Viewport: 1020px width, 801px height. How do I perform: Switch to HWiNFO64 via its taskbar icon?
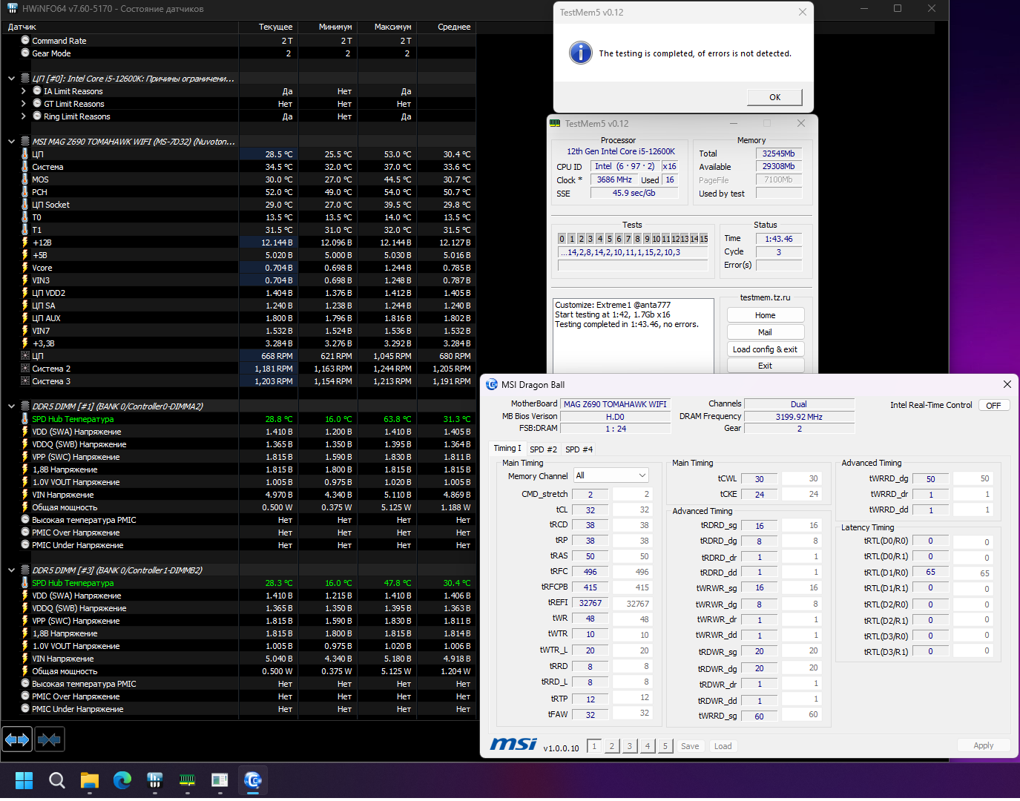coord(155,780)
